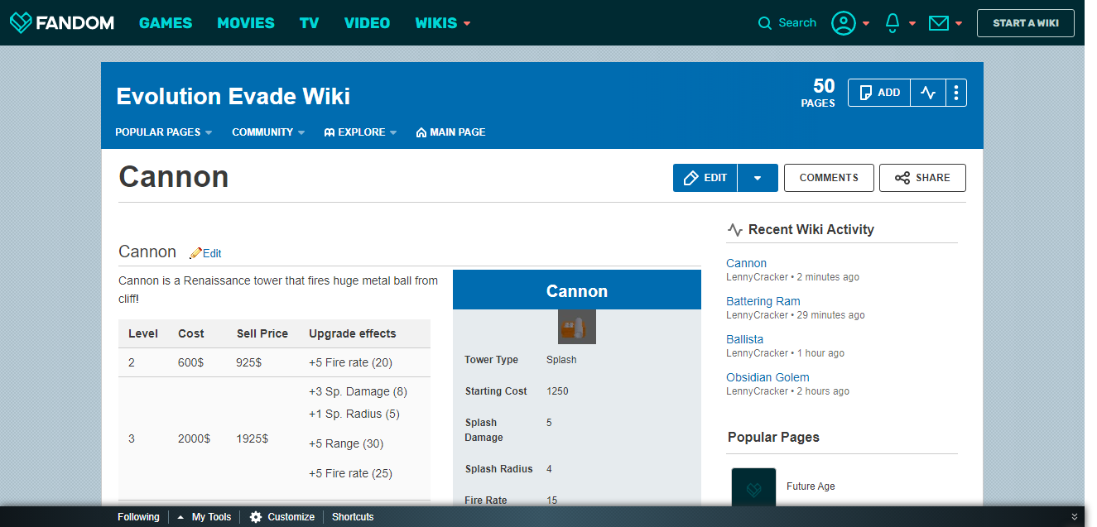Viewport: 1097px width, 527px height.
Task: Click the wiki activity pulse icon button
Action: [928, 93]
